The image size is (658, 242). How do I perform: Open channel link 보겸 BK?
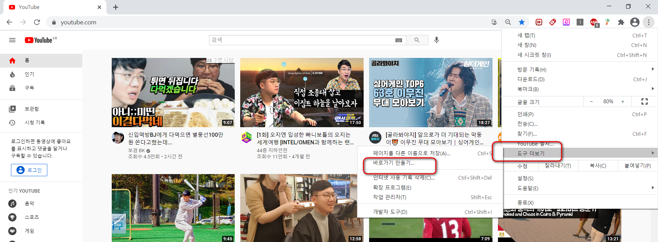[136, 150]
